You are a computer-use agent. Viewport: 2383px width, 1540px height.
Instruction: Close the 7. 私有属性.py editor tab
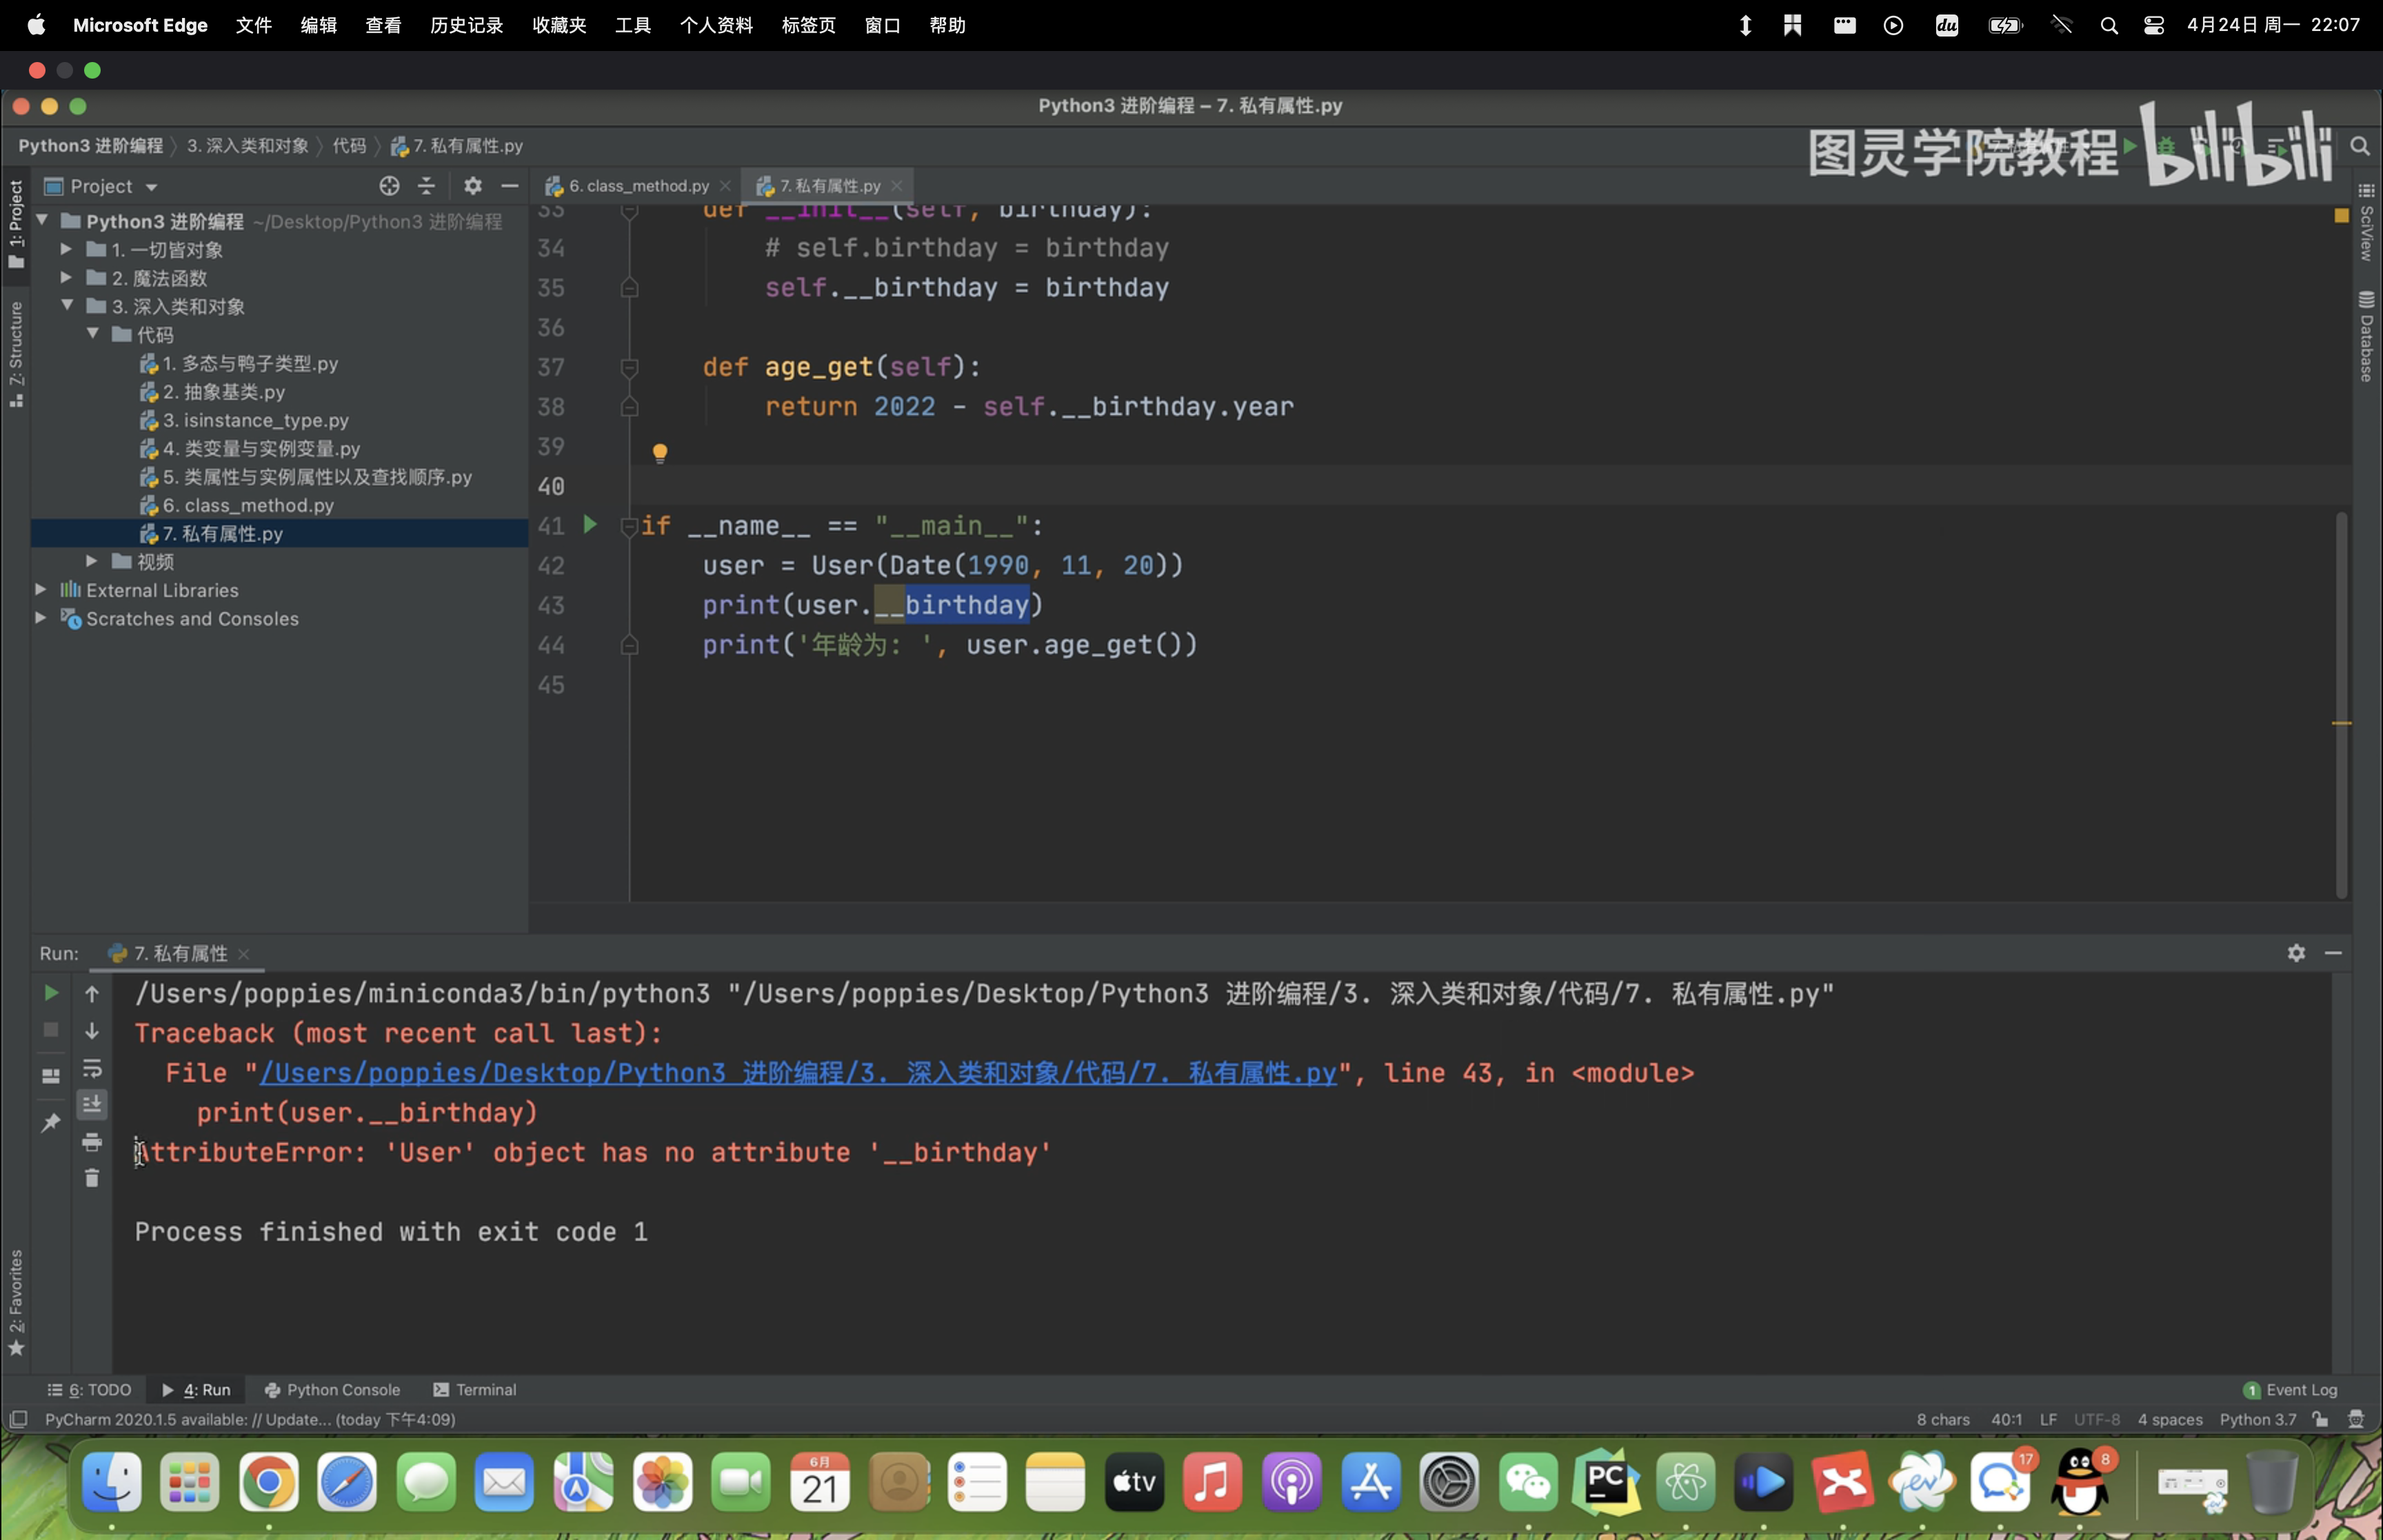(897, 186)
